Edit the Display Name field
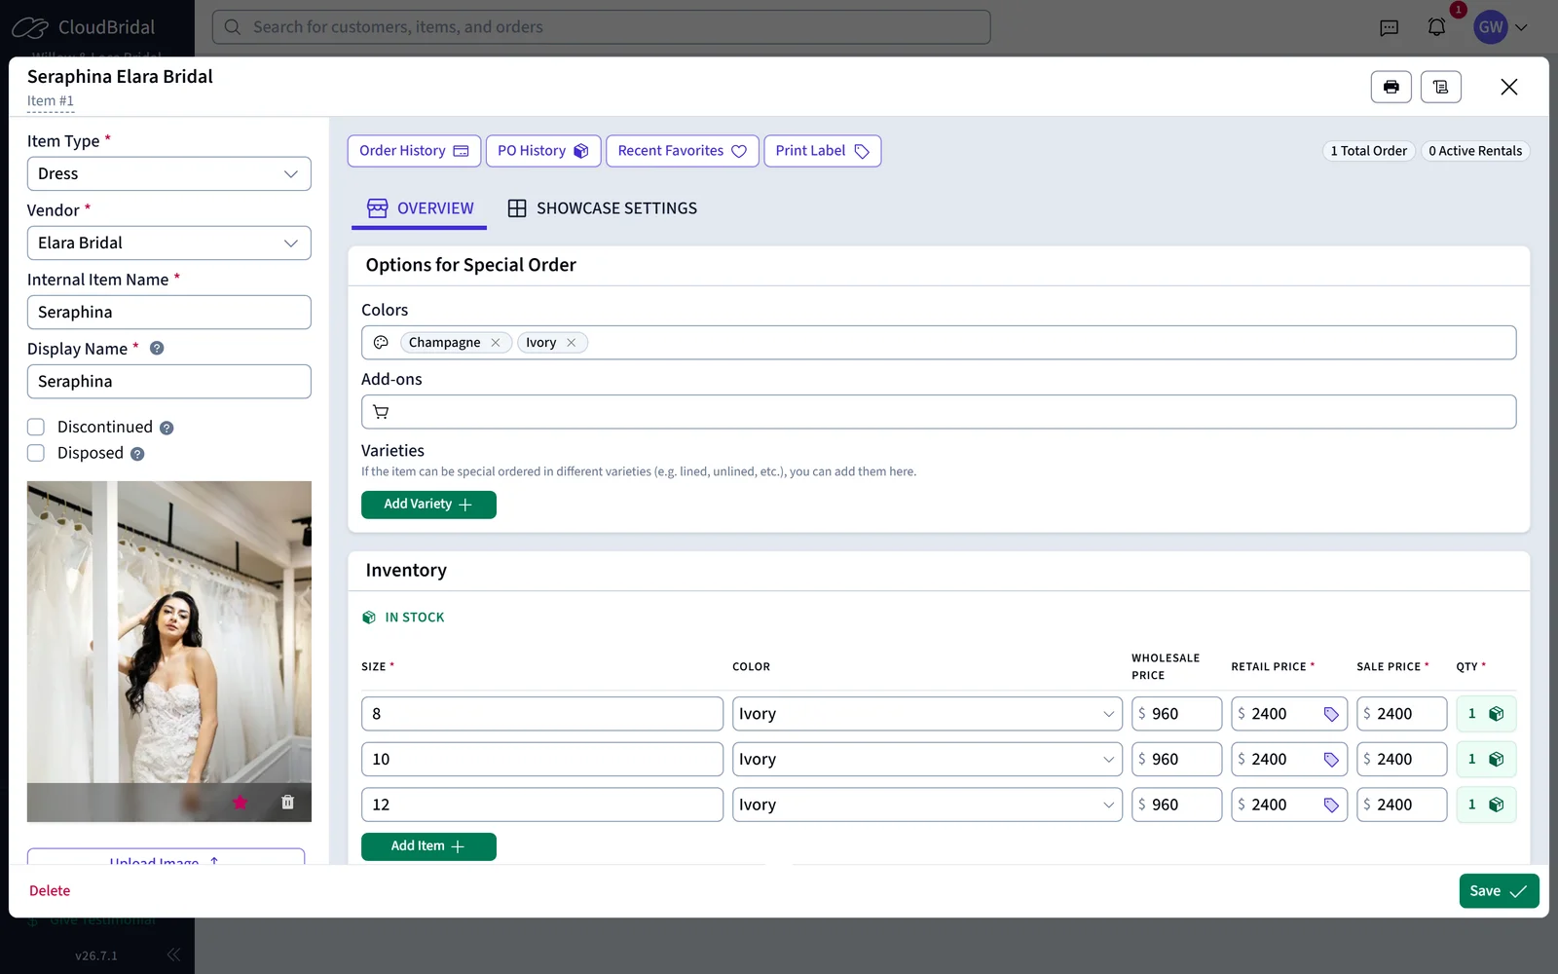The image size is (1558, 974). pos(169,382)
